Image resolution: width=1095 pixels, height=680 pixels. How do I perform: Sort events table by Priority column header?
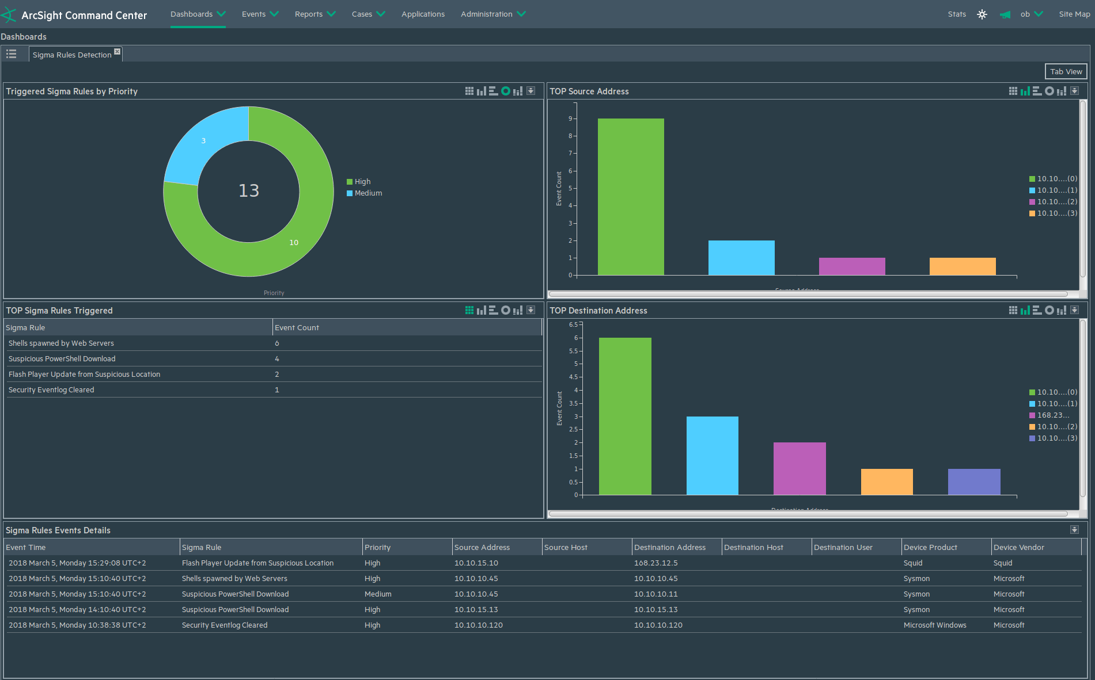pyautogui.click(x=377, y=547)
